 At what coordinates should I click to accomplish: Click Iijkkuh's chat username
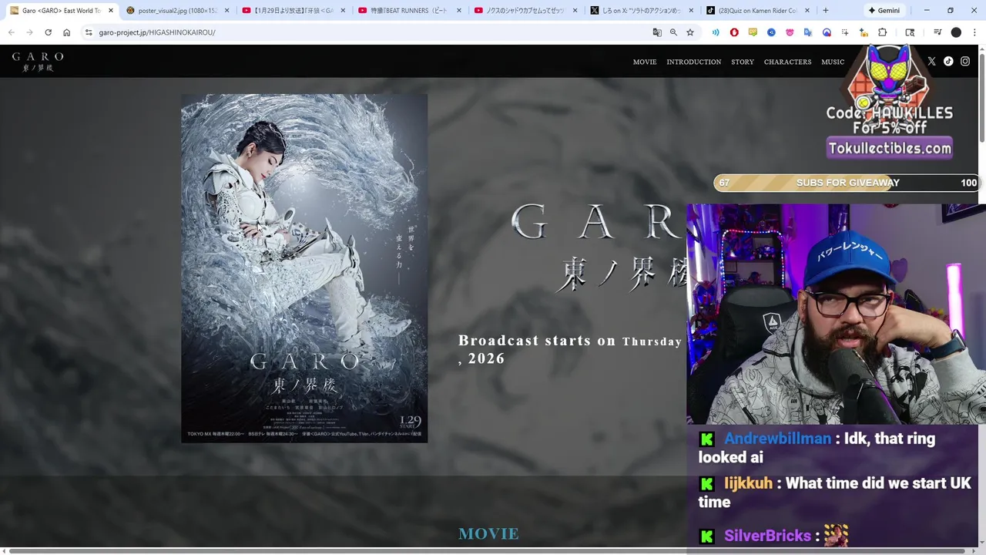pyautogui.click(x=748, y=483)
